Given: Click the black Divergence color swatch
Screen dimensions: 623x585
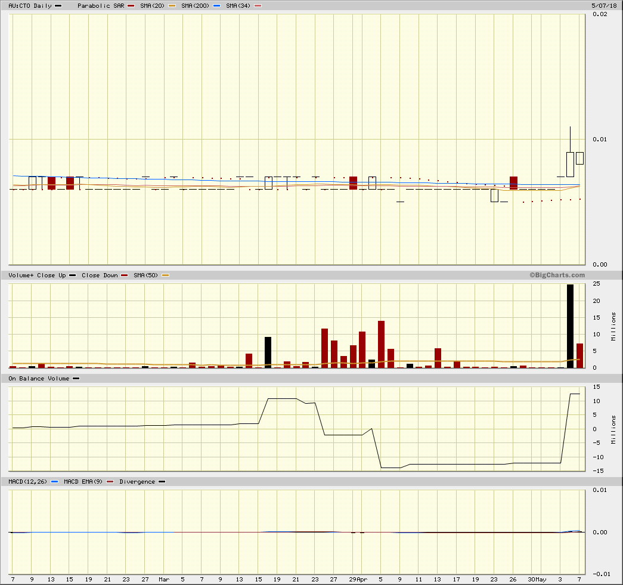Looking at the screenshot, I should [162, 482].
